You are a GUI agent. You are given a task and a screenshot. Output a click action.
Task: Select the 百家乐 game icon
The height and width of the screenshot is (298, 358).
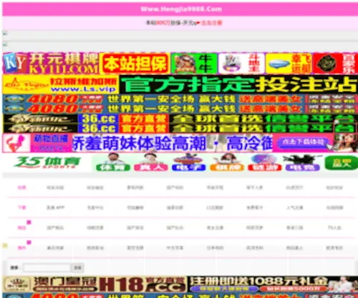335,64
